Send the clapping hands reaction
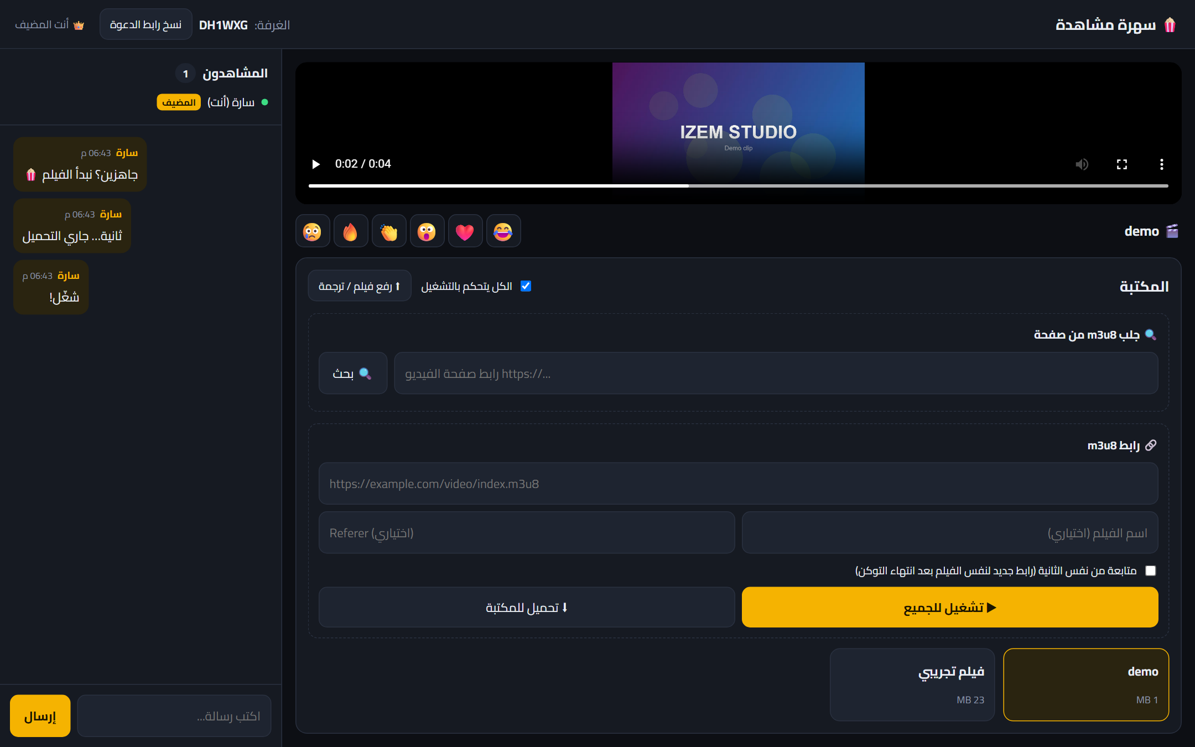Viewport: 1195px width, 747px height. [389, 231]
